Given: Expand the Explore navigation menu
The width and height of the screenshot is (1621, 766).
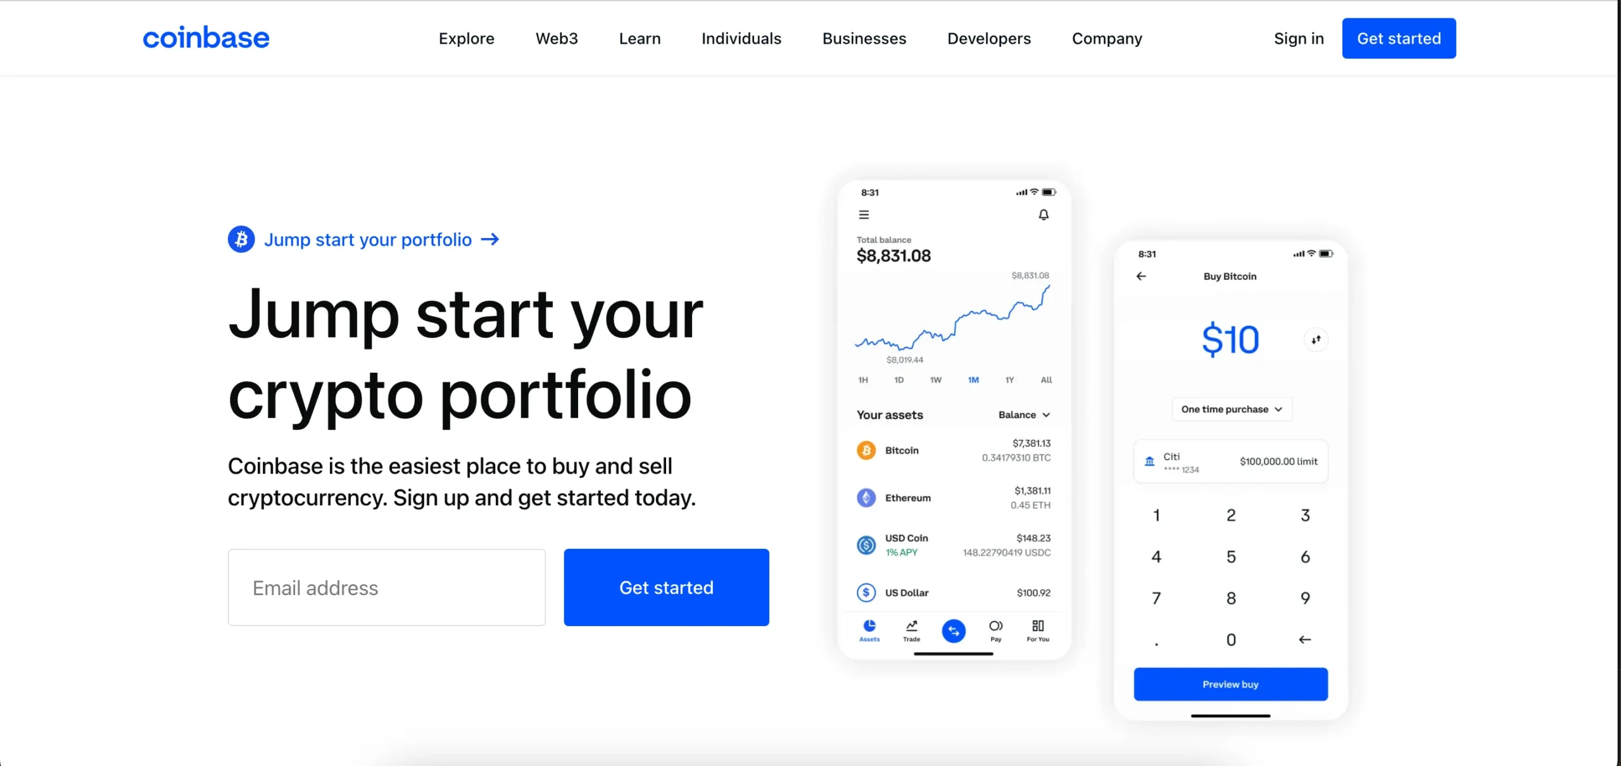Looking at the screenshot, I should [x=466, y=38].
